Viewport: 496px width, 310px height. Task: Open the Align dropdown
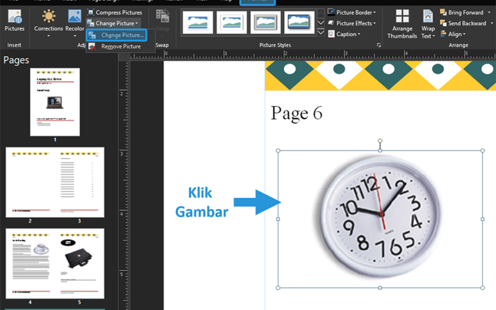click(453, 34)
